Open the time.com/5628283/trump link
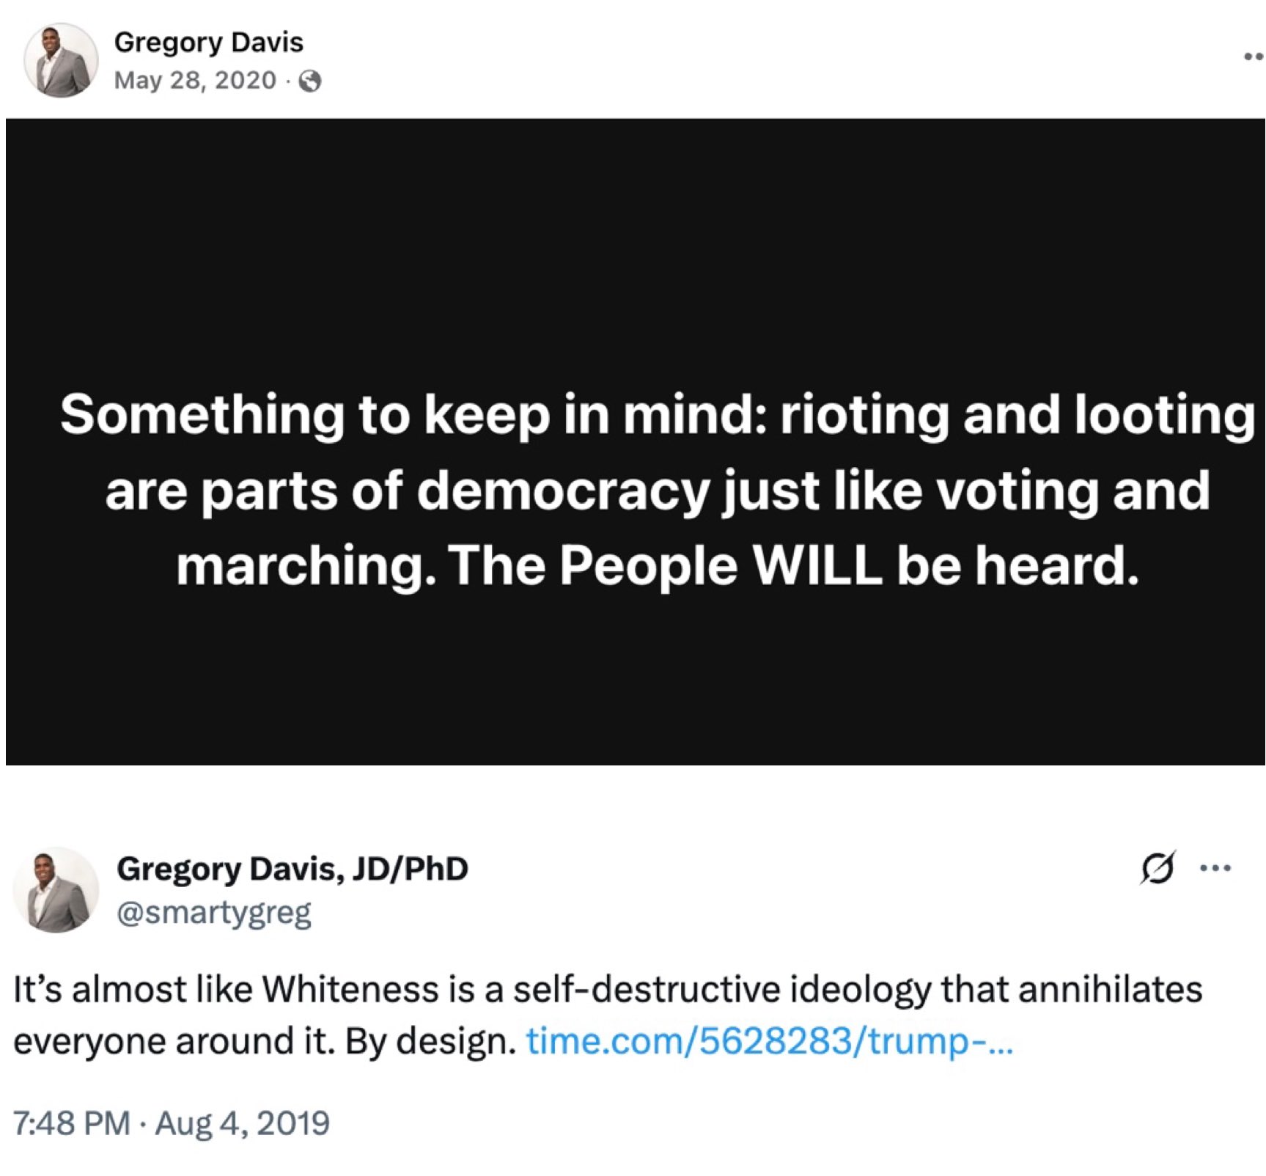Viewport: 1266px width, 1176px height. click(769, 1041)
